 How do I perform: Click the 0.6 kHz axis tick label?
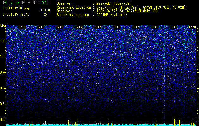3,120
